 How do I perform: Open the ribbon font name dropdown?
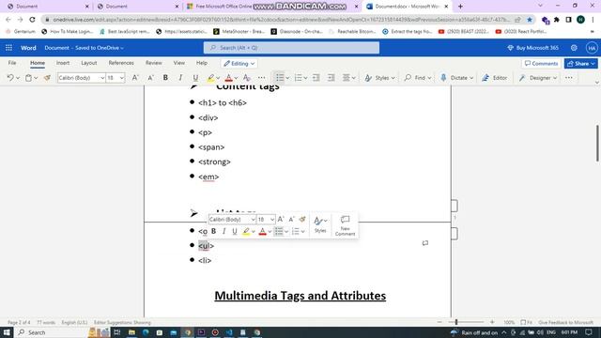102,78
